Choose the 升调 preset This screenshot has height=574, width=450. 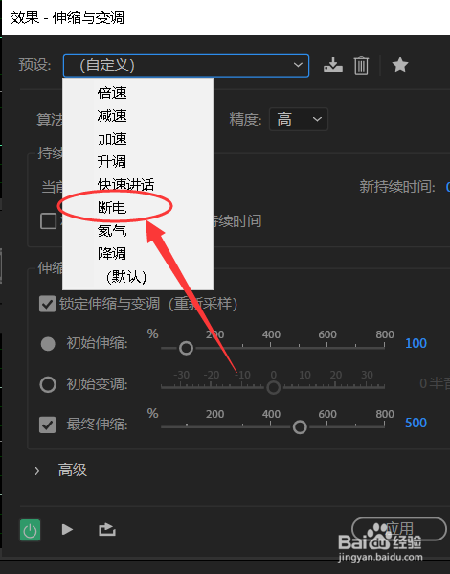(138, 161)
